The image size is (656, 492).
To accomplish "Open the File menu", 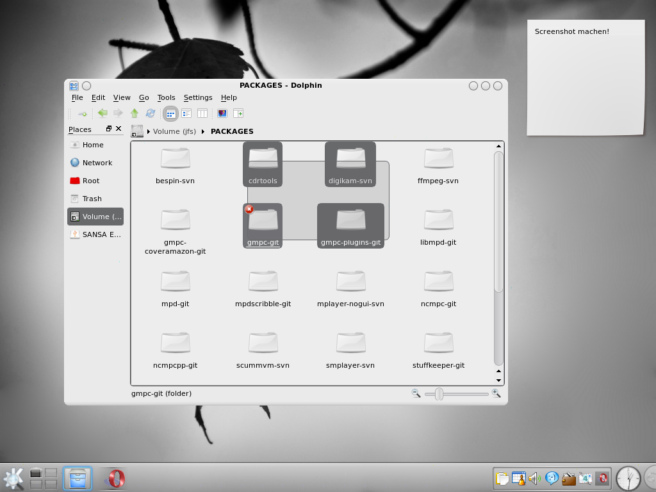I will 77,97.
